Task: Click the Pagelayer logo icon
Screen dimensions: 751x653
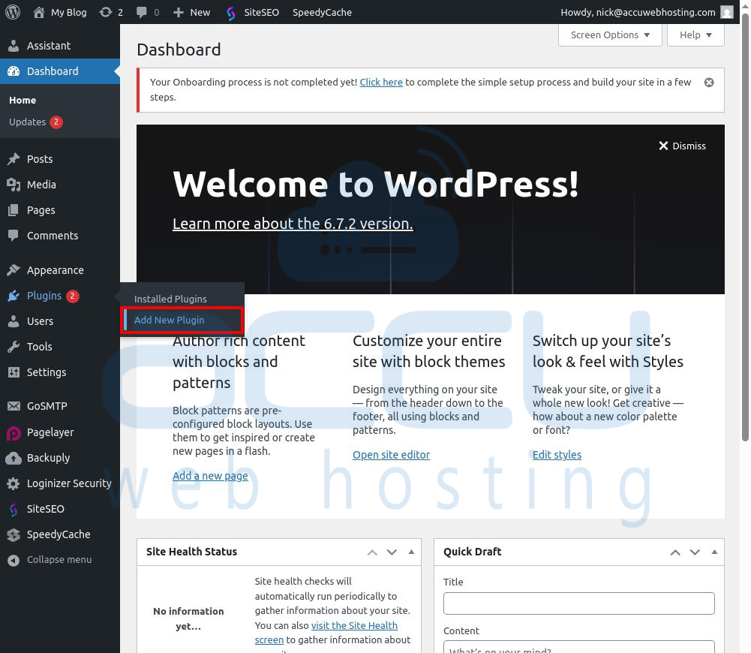Action: click(14, 432)
